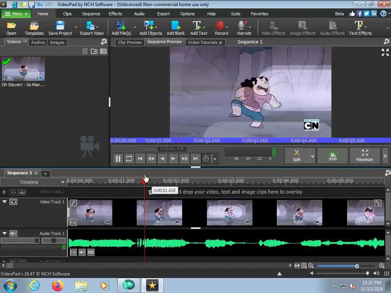Screen dimensions: 391x293
Task: Toggle Video Track 2 eye visibility
Action: (x=13, y=192)
